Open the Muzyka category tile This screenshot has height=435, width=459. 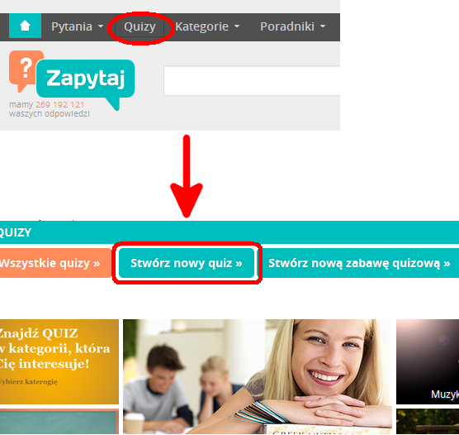tap(428, 361)
